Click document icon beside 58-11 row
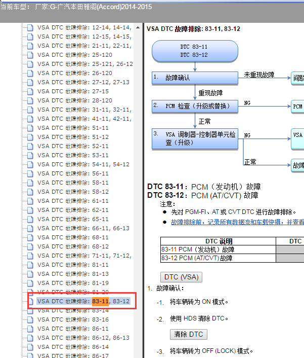This screenshot has height=358, width=304. [30, 183]
